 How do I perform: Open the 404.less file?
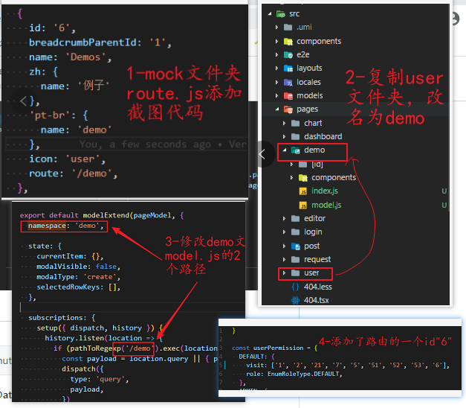point(317,287)
